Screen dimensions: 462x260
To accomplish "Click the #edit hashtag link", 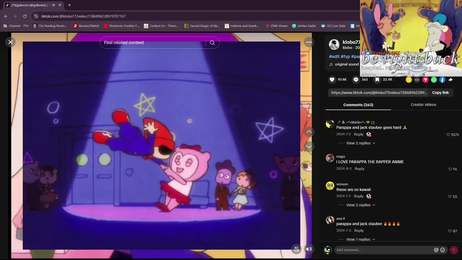I will point(334,56).
